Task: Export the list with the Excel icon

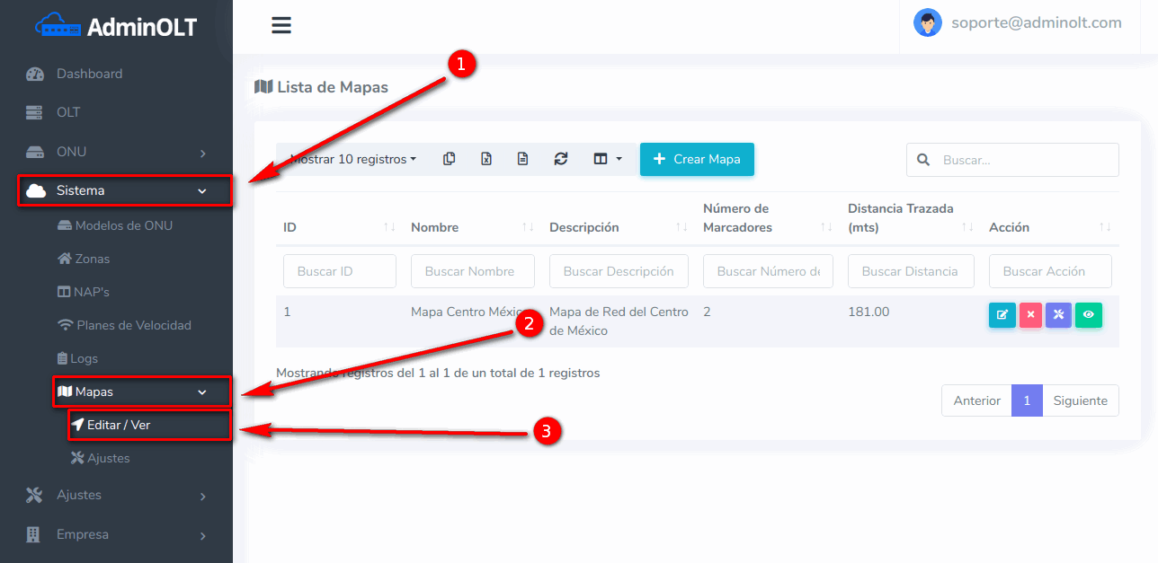Action: pyautogui.click(x=486, y=159)
